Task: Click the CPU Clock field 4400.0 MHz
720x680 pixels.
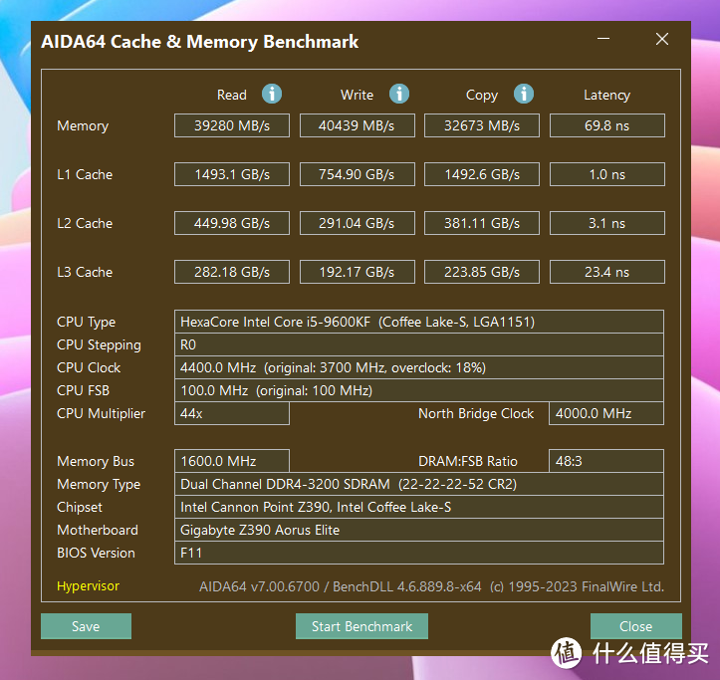Action: coord(419,367)
